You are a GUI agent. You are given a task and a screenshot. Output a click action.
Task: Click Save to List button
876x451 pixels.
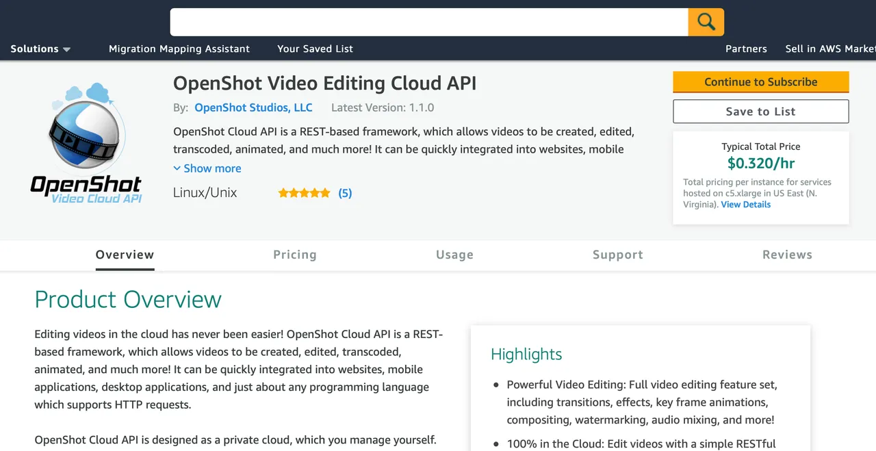(761, 112)
